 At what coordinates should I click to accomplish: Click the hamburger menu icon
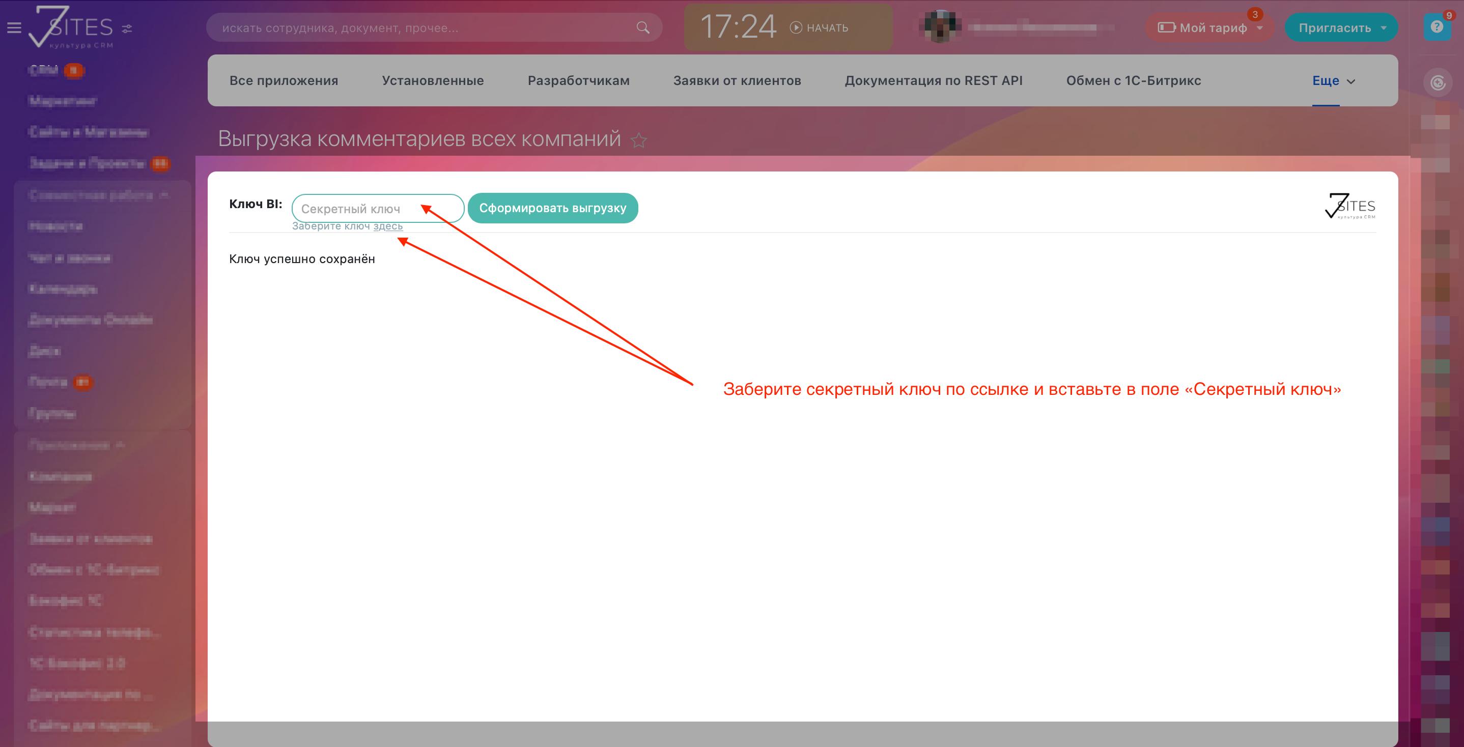pos(14,27)
